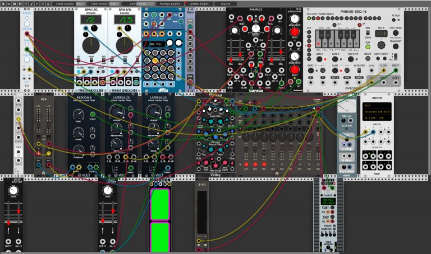The height and width of the screenshot is (254, 431).
Task: Adjust the Zoom slider in toolbar
Action: pyautogui.click(x=138, y=4)
